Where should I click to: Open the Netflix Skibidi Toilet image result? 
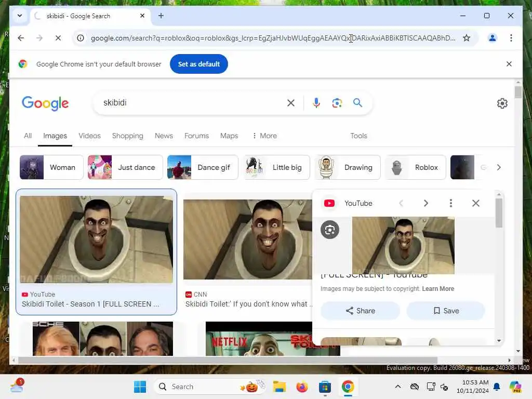pyautogui.click(x=259, y=339)
